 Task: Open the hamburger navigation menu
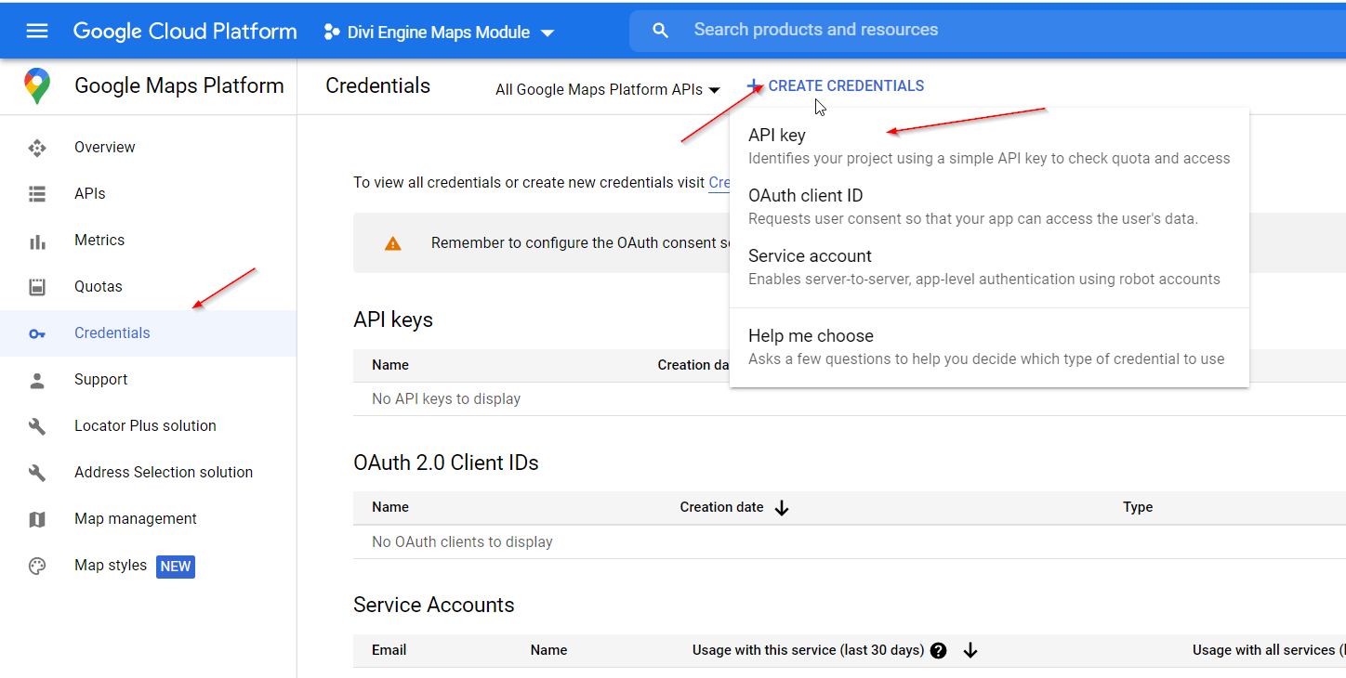[37, 32]
